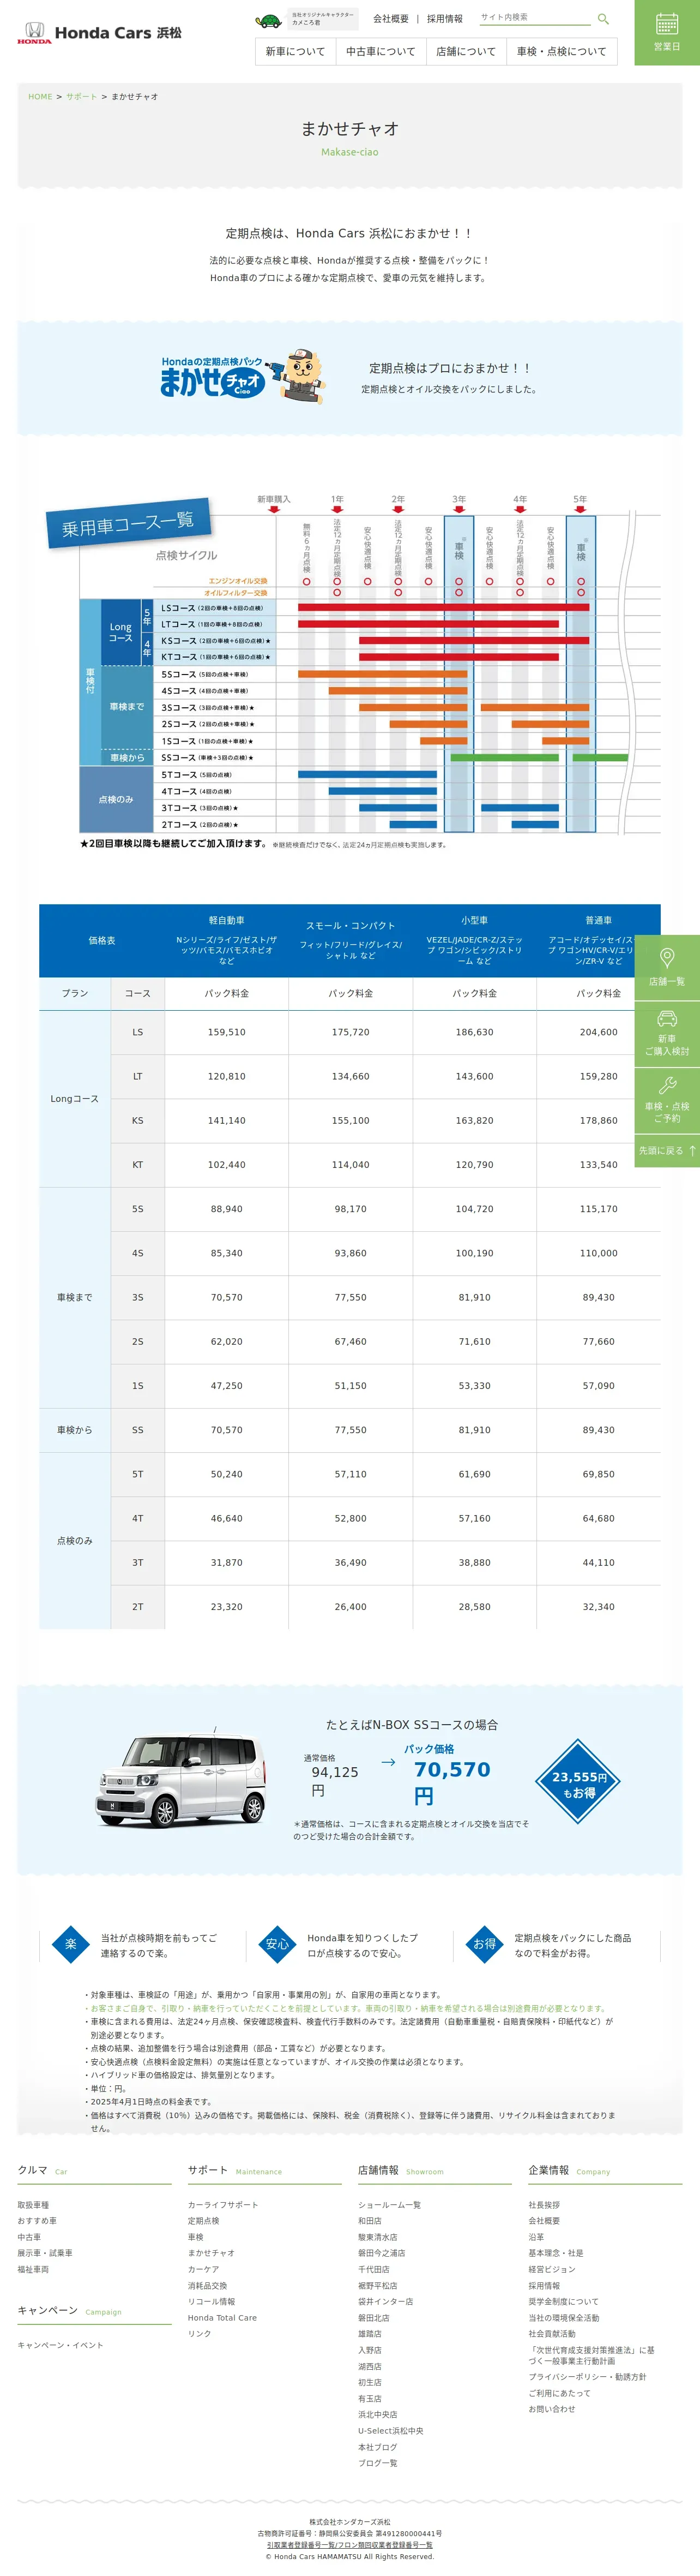Go to サポート breadcrumb

coord(82,97)
